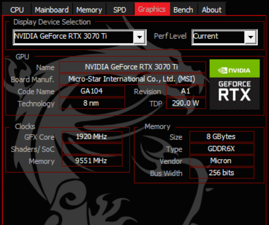Screen dimensions: 269x225
Task: Click the TDP value 290.0 W
Action: point(186,103)
